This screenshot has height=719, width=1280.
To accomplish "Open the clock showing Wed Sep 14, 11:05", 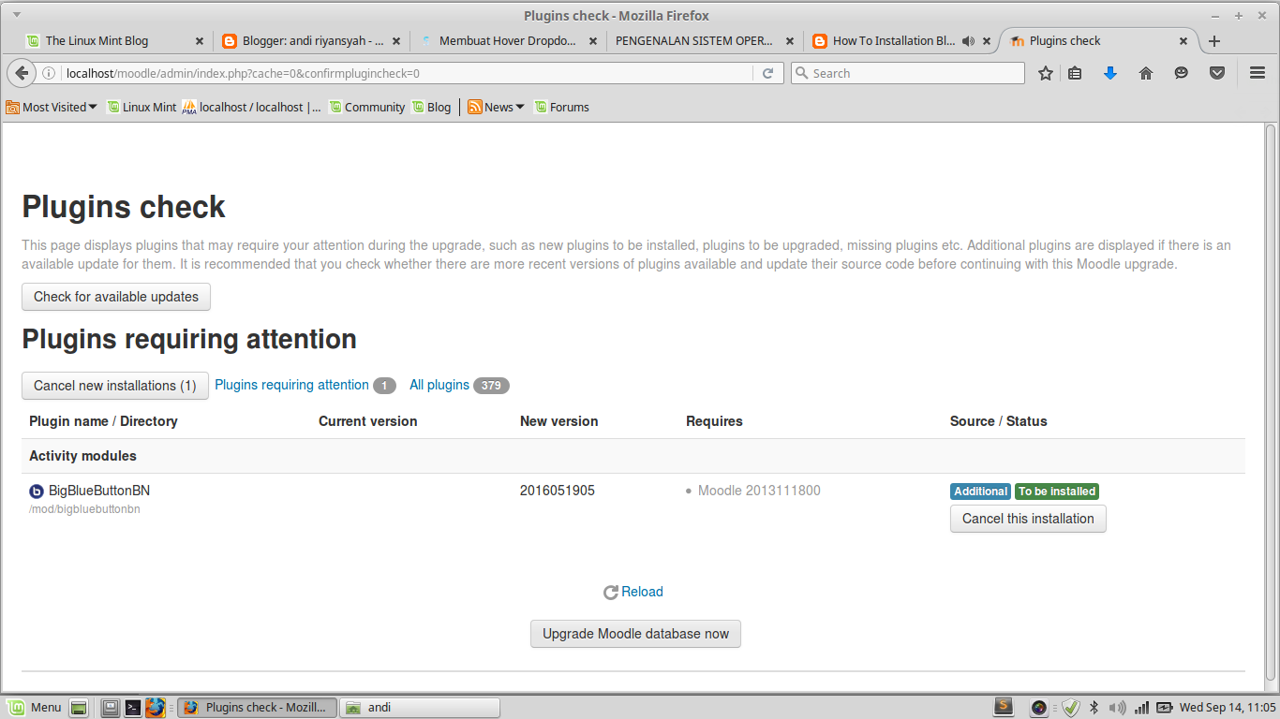I will click(x=1228, y=708).
